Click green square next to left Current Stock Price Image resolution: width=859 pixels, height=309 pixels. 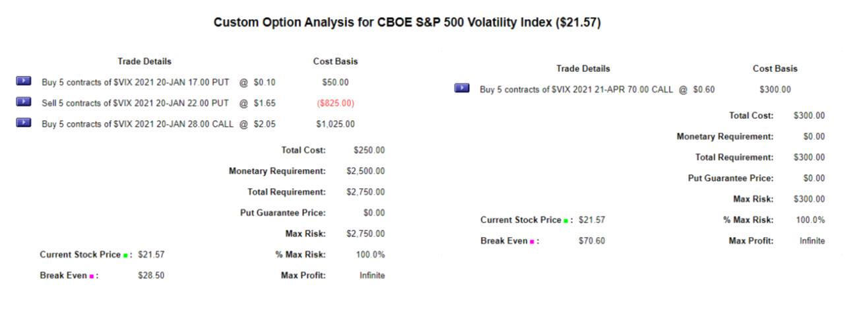coord(125,256)
